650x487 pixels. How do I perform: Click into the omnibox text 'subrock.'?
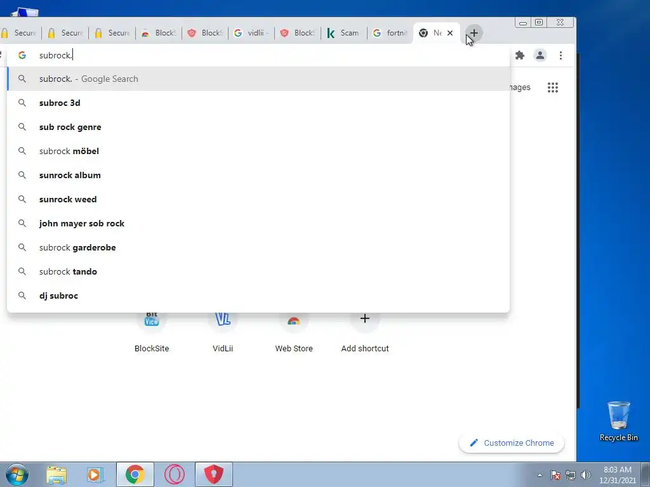pos(56,55)
